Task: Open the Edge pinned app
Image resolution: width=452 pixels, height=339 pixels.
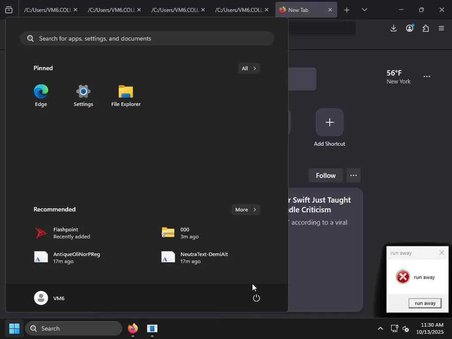Action: click(41, 95)
